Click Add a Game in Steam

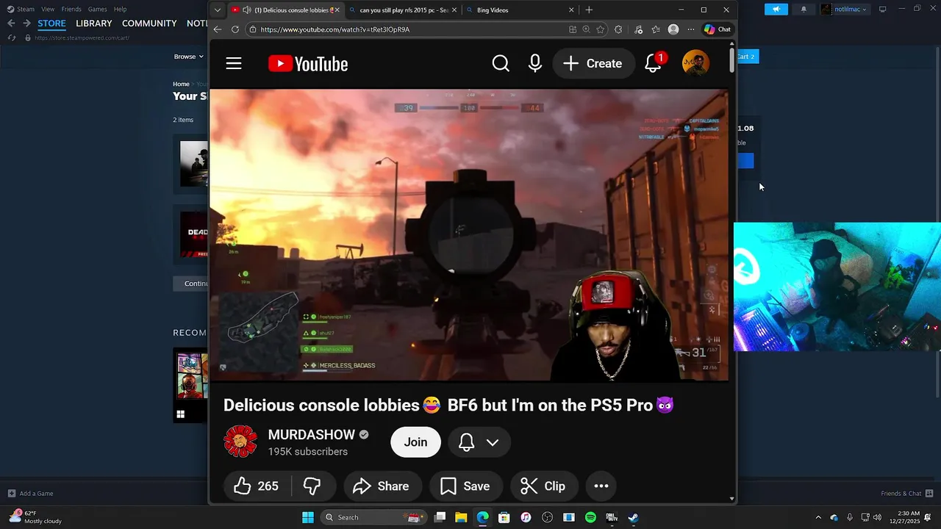(x=30, y=494)
